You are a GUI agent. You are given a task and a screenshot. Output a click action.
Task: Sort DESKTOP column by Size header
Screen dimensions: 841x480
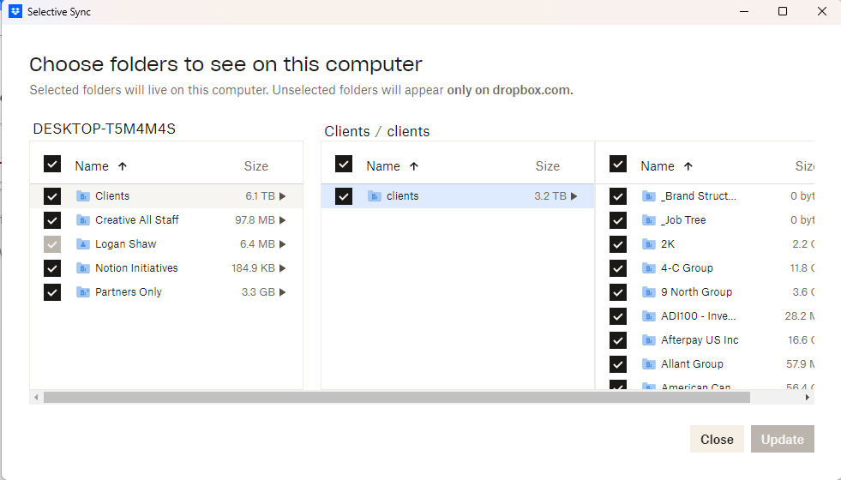click(255, 166)
